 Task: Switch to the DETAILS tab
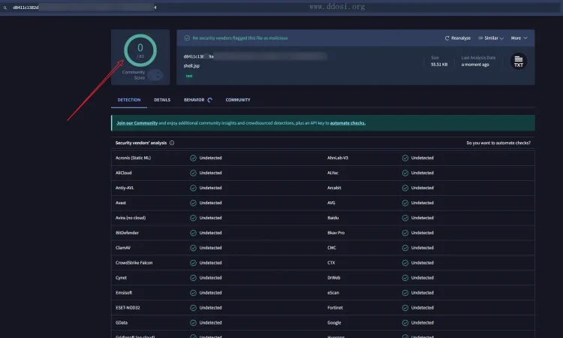162,100
